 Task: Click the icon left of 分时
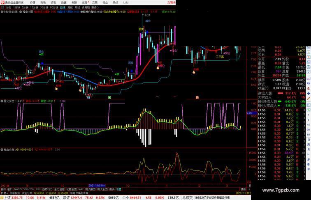2,7
